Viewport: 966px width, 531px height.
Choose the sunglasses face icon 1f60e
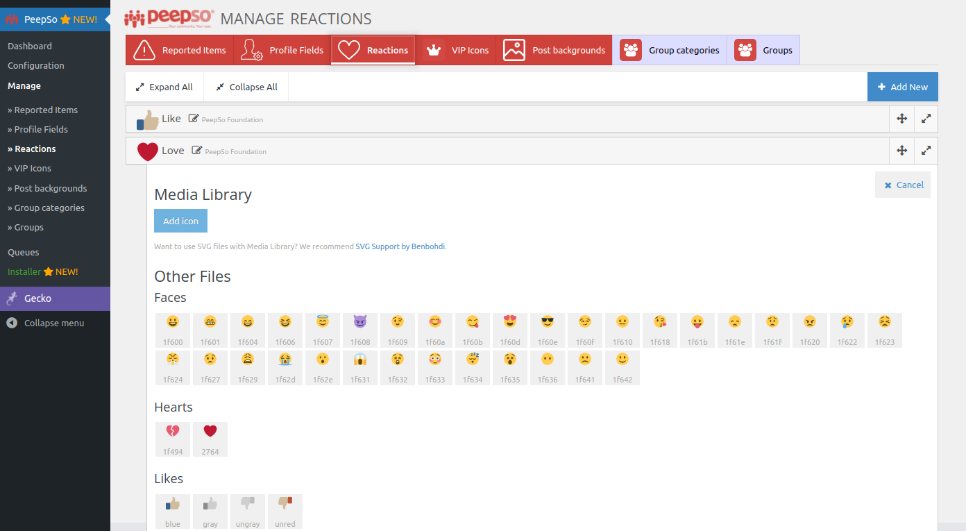(548, 330)
